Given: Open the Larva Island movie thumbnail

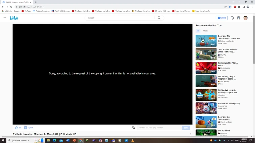Looking at the screenshot, I should 206,95.
